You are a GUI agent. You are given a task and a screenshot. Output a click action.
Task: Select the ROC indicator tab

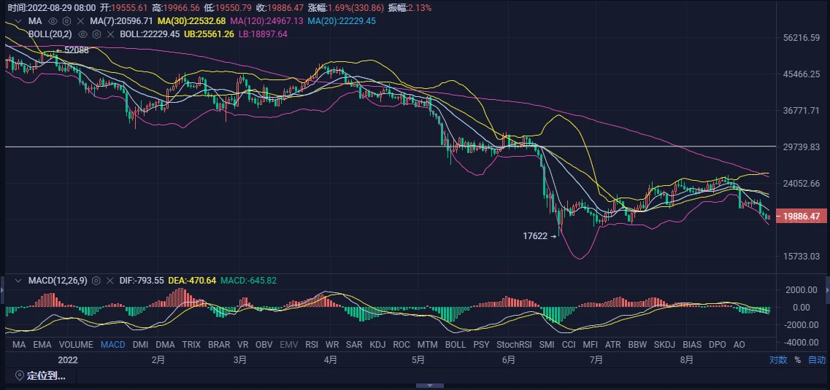pos(401,345)
